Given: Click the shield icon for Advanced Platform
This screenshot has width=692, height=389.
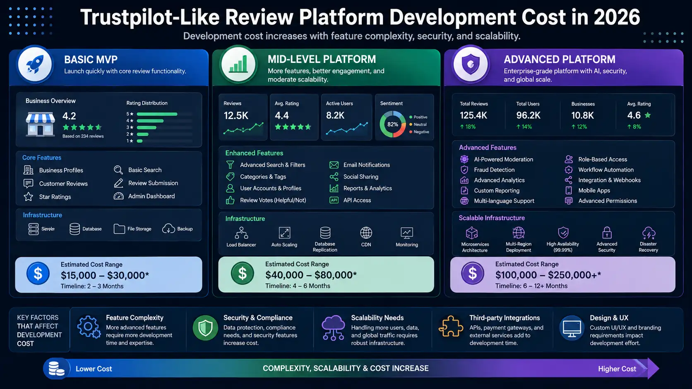Looking at the screenshot, I should [471, 65].
